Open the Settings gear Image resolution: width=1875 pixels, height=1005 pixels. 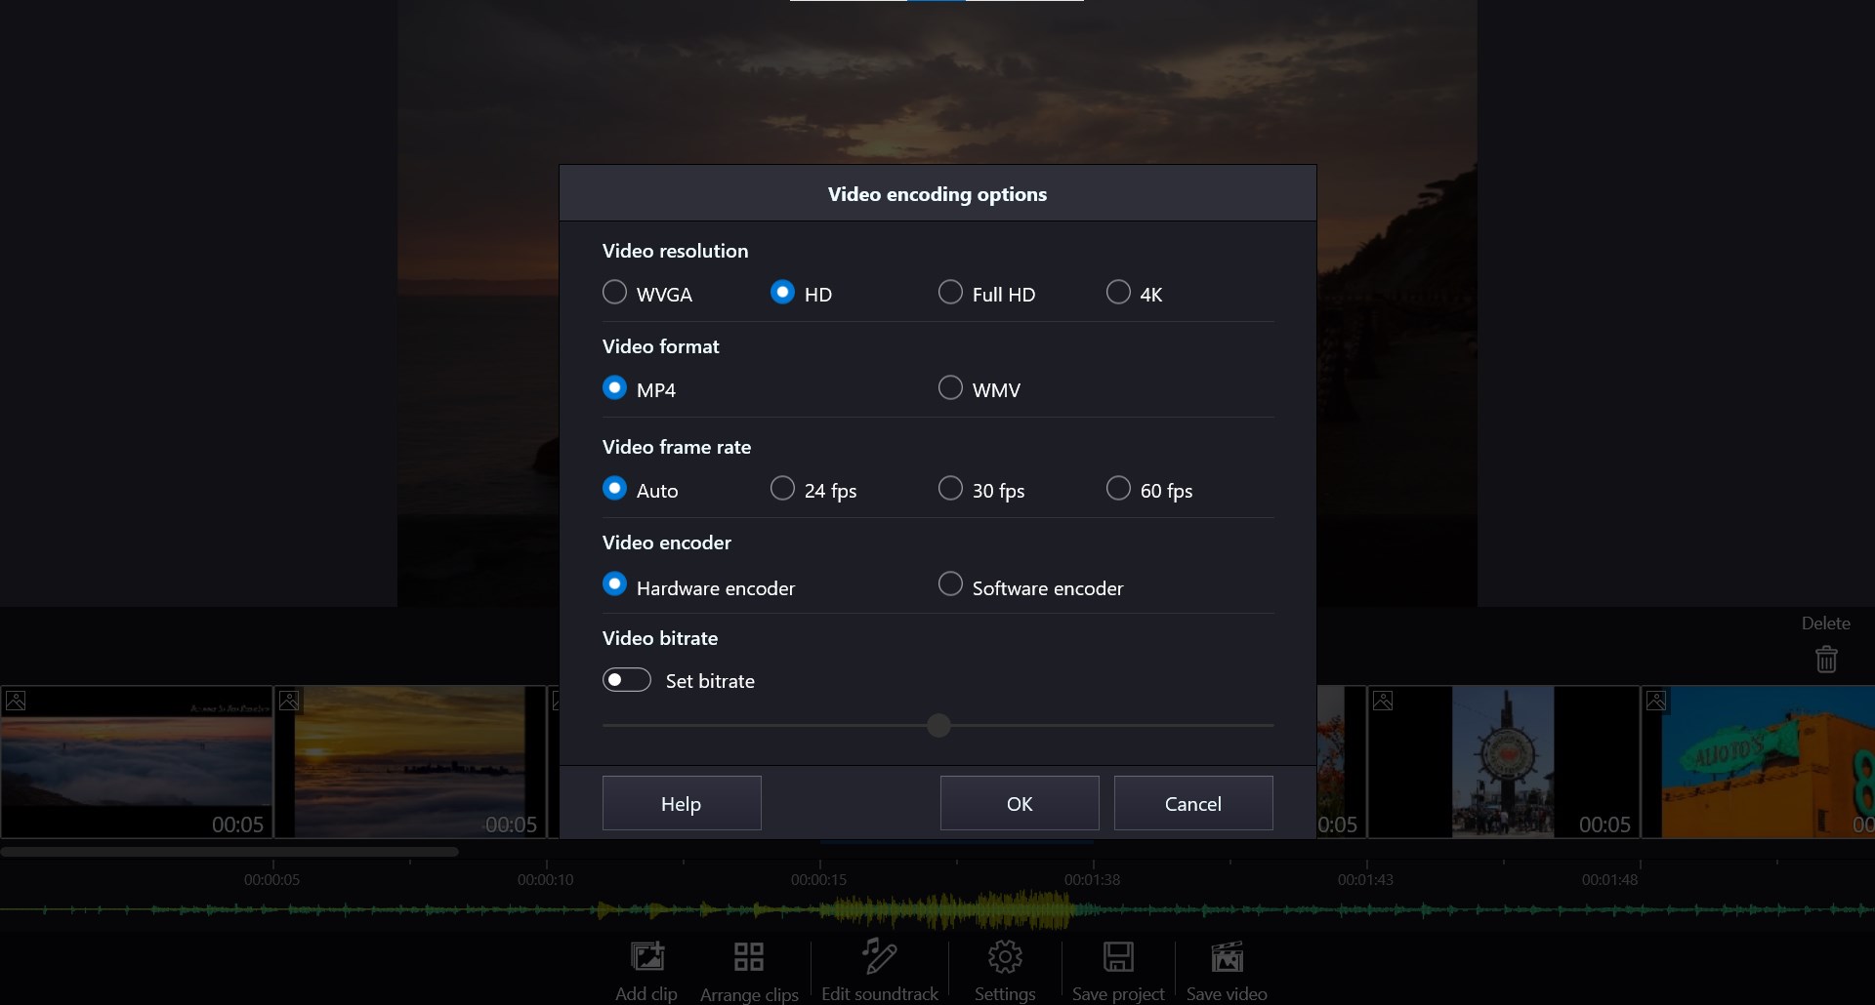pos(1005,957)
